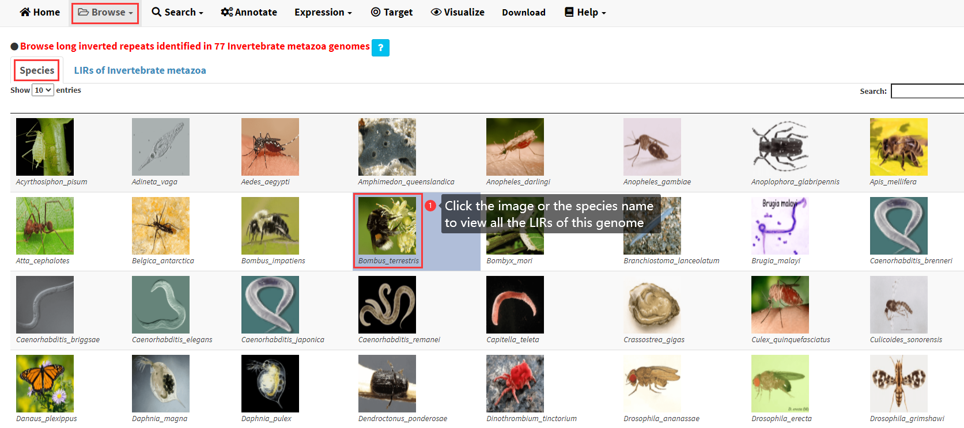This screenshot has height=428, width=964.
Task: Click the Crassostrea_gigas oyster image
Action: pos(652,305)
